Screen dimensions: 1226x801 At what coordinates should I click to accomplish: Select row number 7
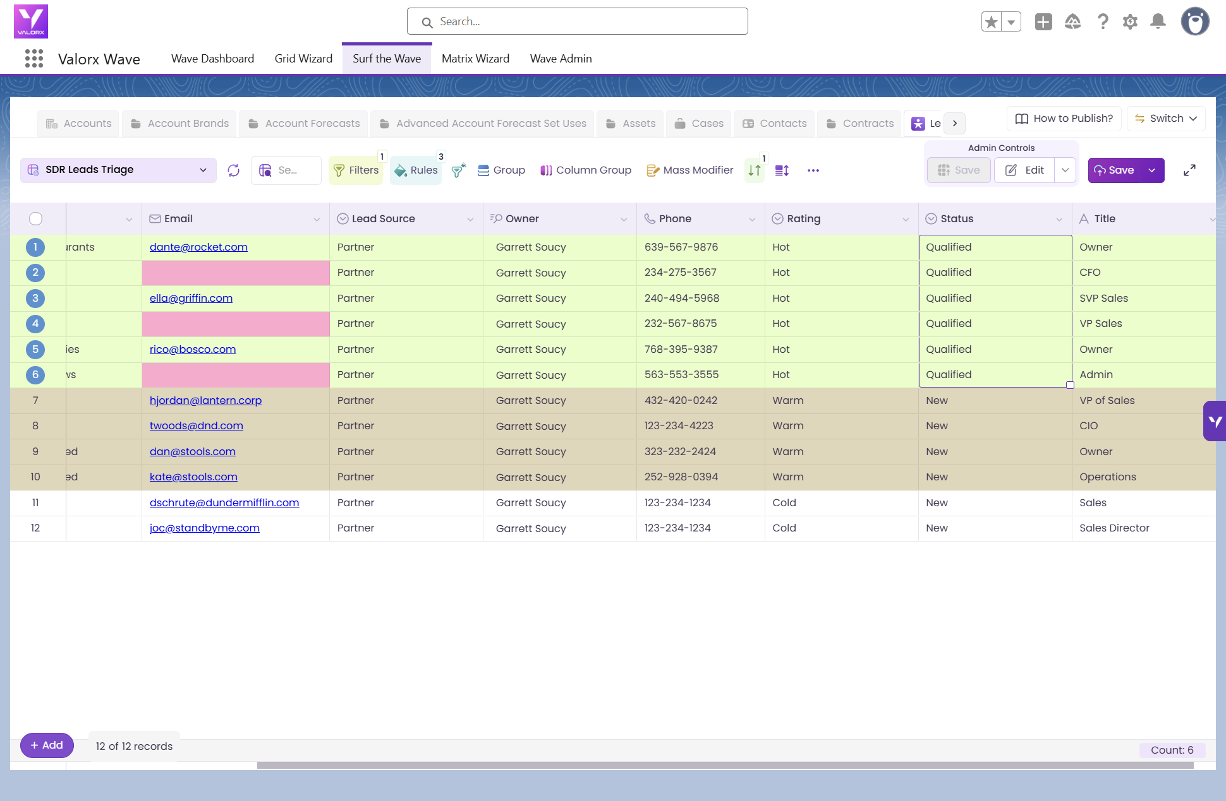pos(35,401)
